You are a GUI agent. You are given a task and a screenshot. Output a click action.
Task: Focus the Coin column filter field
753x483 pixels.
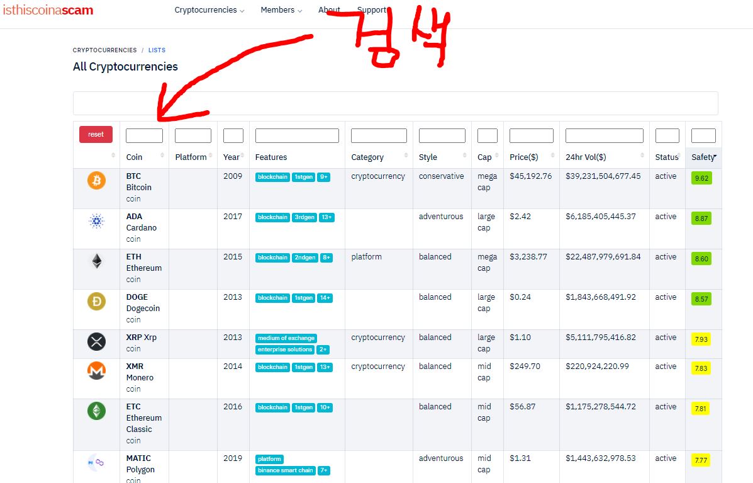pyautogui.click(x=144, y=135)
